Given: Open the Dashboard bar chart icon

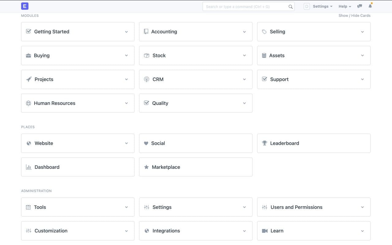Looking at the screenshot, I should 28,167.
